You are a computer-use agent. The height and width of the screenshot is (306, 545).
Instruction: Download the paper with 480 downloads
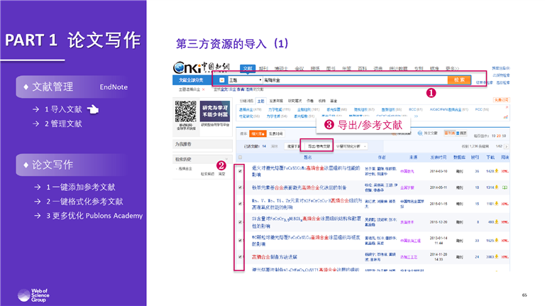pyautogui.click(x=497, y=222)
